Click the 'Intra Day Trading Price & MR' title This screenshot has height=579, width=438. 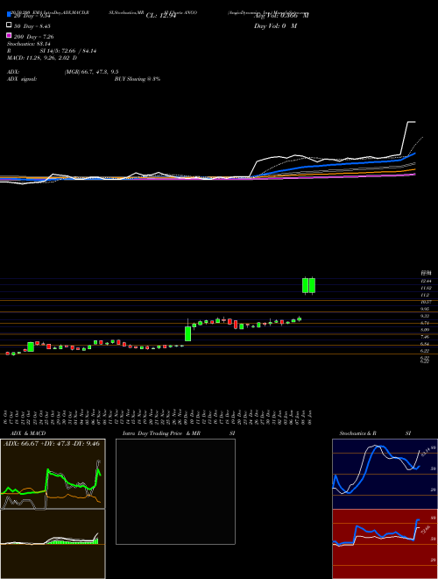click(x=161, y=433)
